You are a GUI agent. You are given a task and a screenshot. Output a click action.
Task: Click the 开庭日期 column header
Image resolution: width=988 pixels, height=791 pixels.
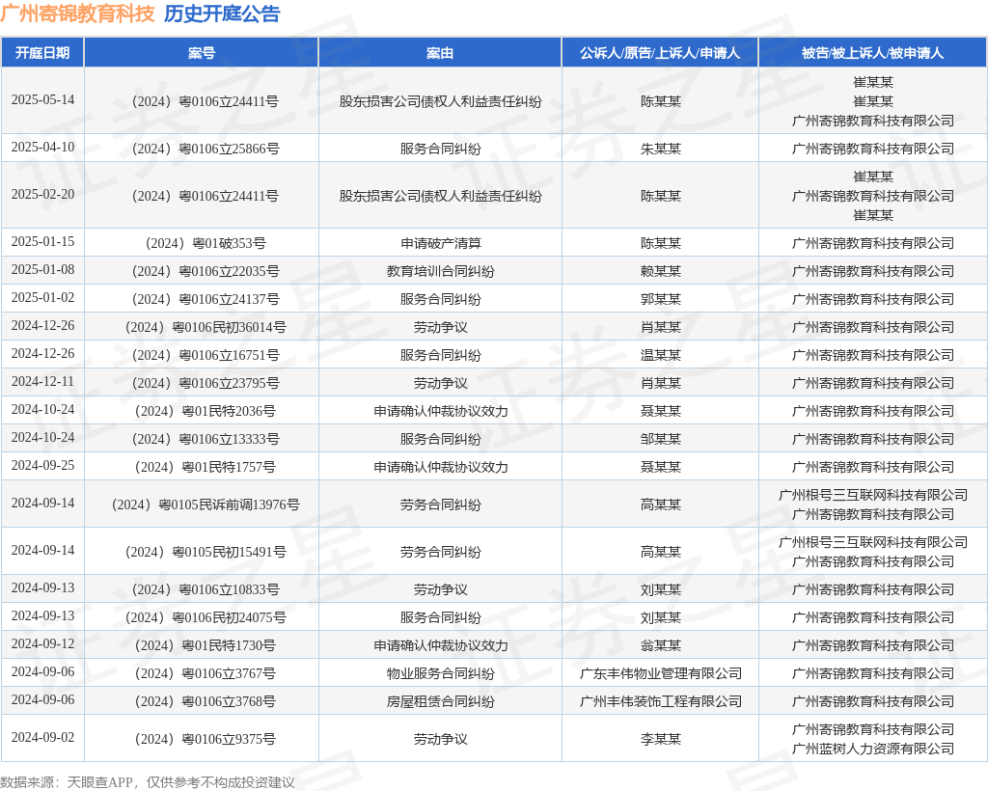click(42, 53)
